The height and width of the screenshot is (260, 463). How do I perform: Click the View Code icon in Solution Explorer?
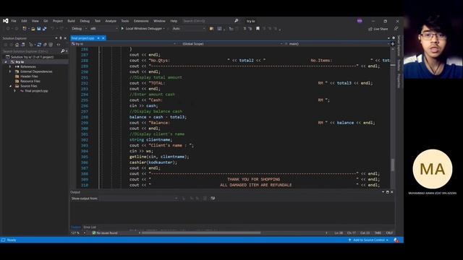pos(59,45)
